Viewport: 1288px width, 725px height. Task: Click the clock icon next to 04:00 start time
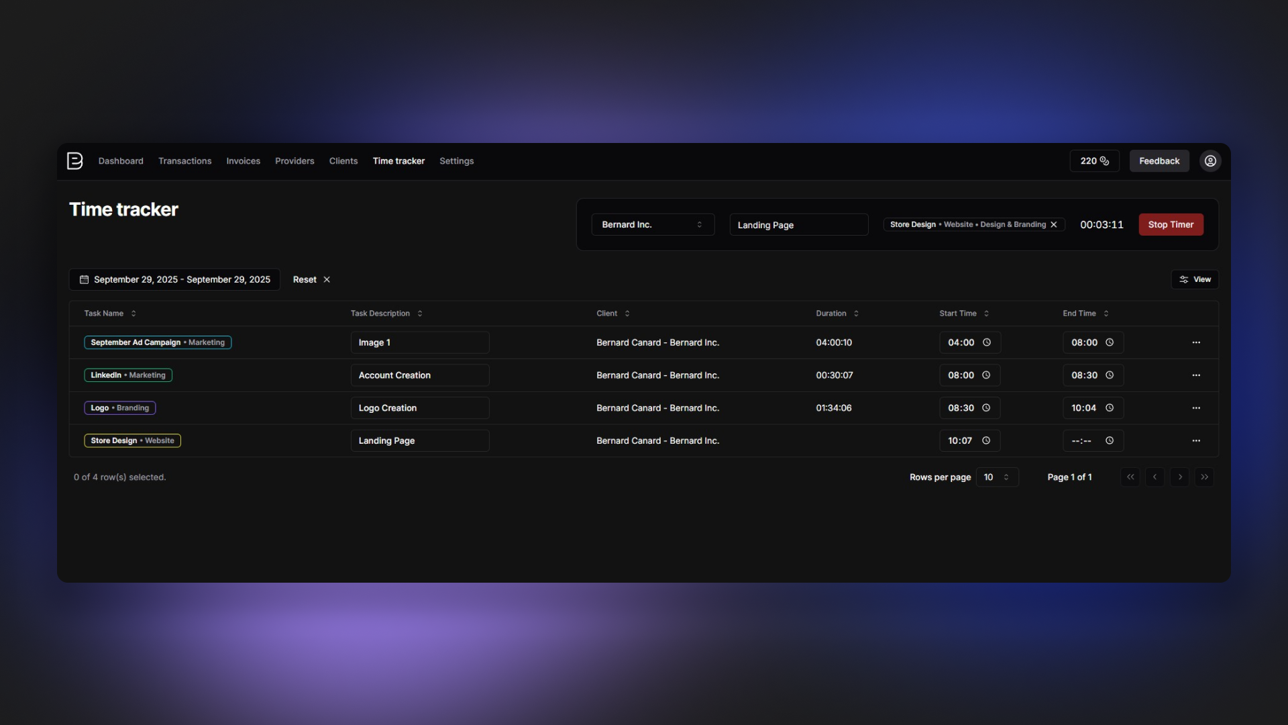coord(986,342)
